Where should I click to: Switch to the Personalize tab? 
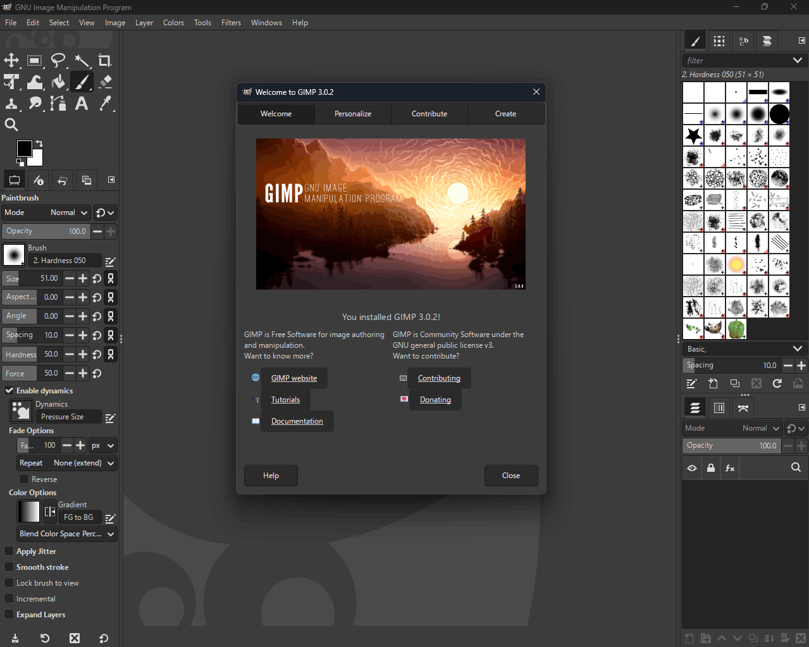coord(353,114)
